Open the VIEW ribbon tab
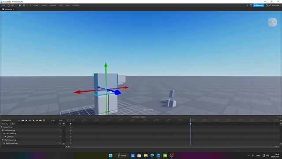The width and height of the screenshot is (282, 159). coord(67,5)
